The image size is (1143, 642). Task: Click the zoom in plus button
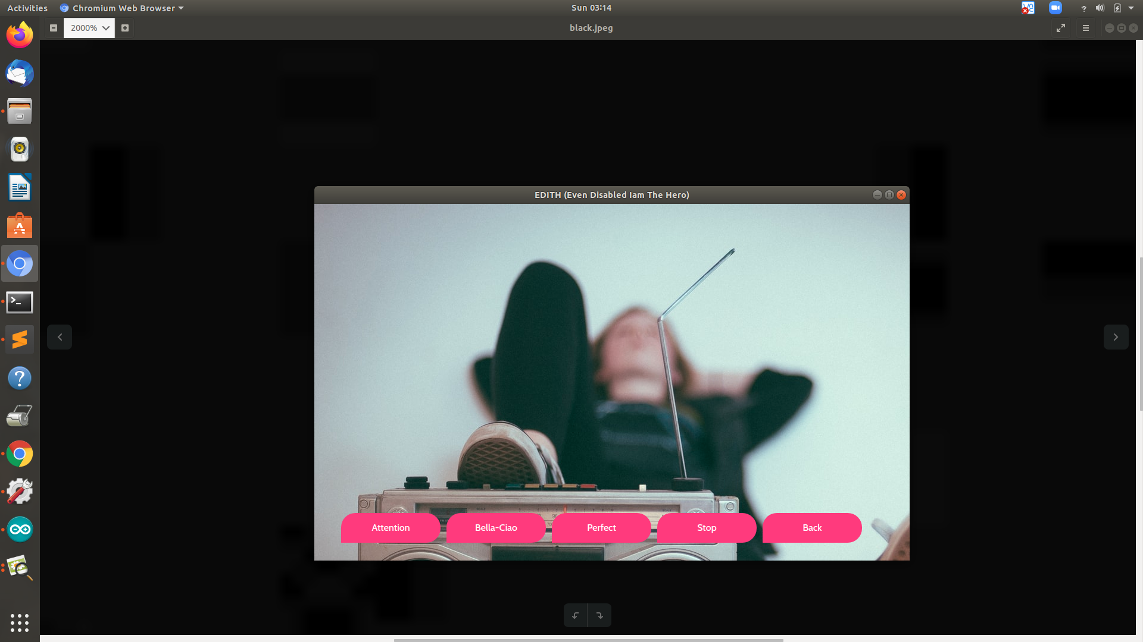[x=125, y=28]
